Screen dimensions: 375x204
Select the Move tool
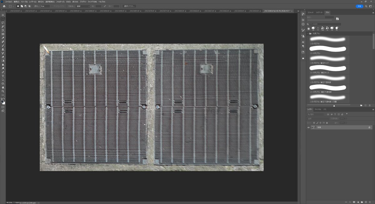3,15
